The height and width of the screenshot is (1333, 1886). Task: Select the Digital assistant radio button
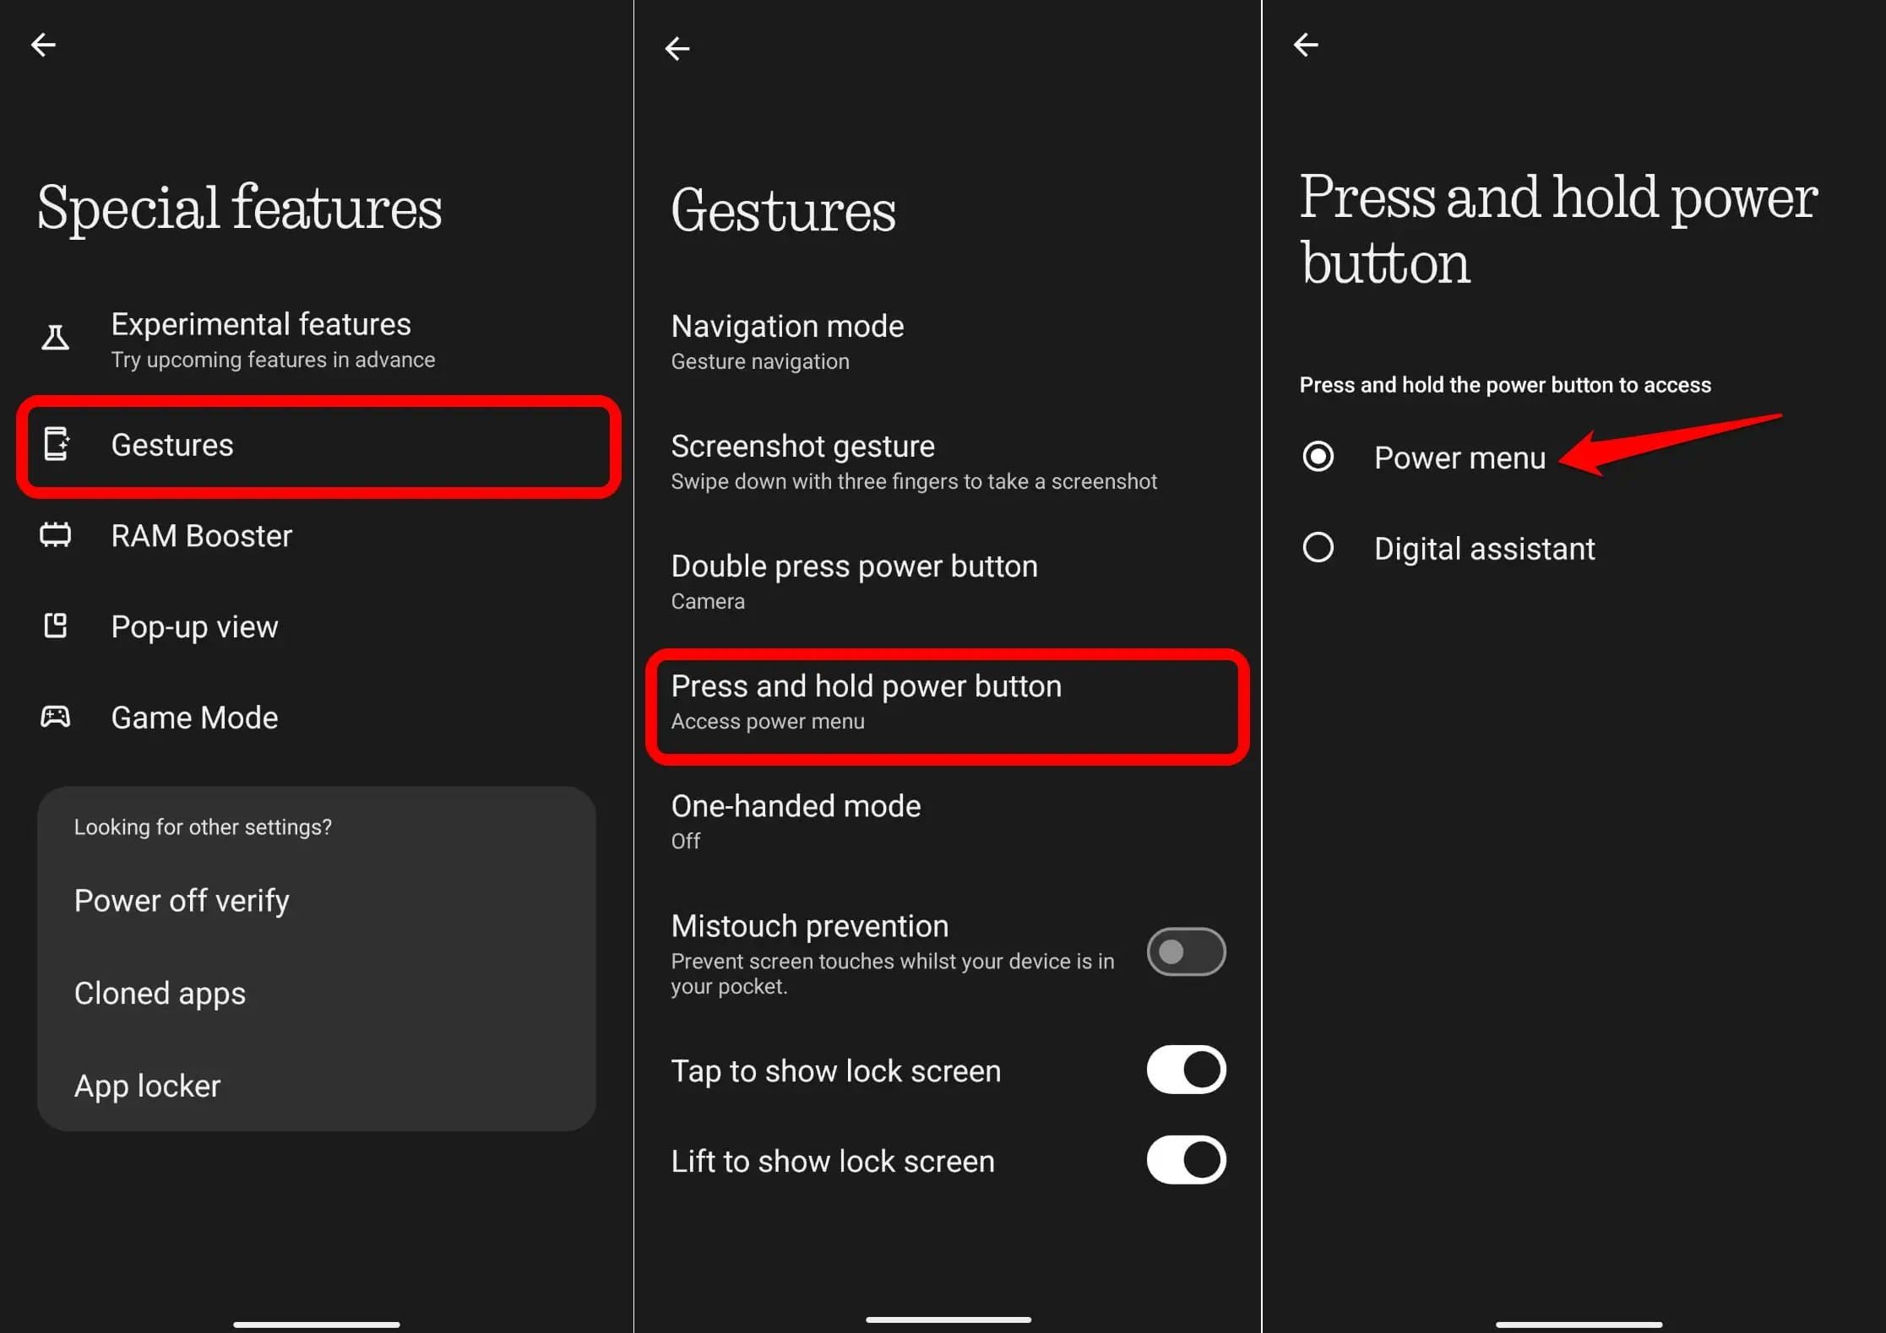pos(1318,548)
